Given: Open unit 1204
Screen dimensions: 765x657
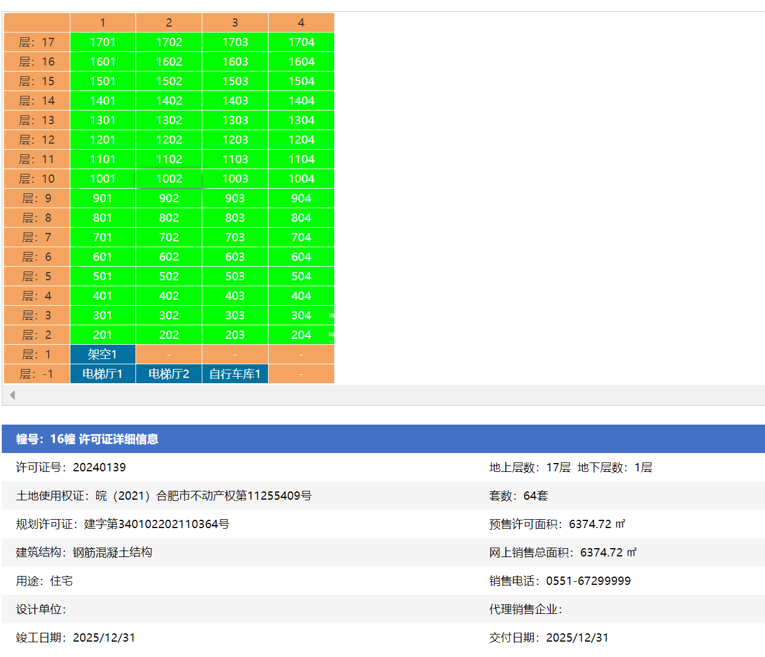Looking at the screenshot, I should (x=302, y=140).
